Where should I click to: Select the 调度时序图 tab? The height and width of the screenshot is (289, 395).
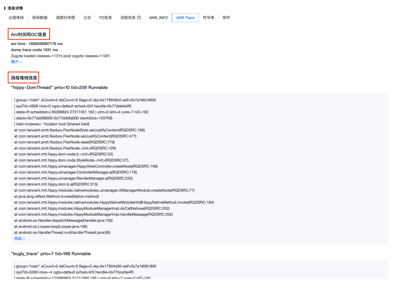(65, 18)
